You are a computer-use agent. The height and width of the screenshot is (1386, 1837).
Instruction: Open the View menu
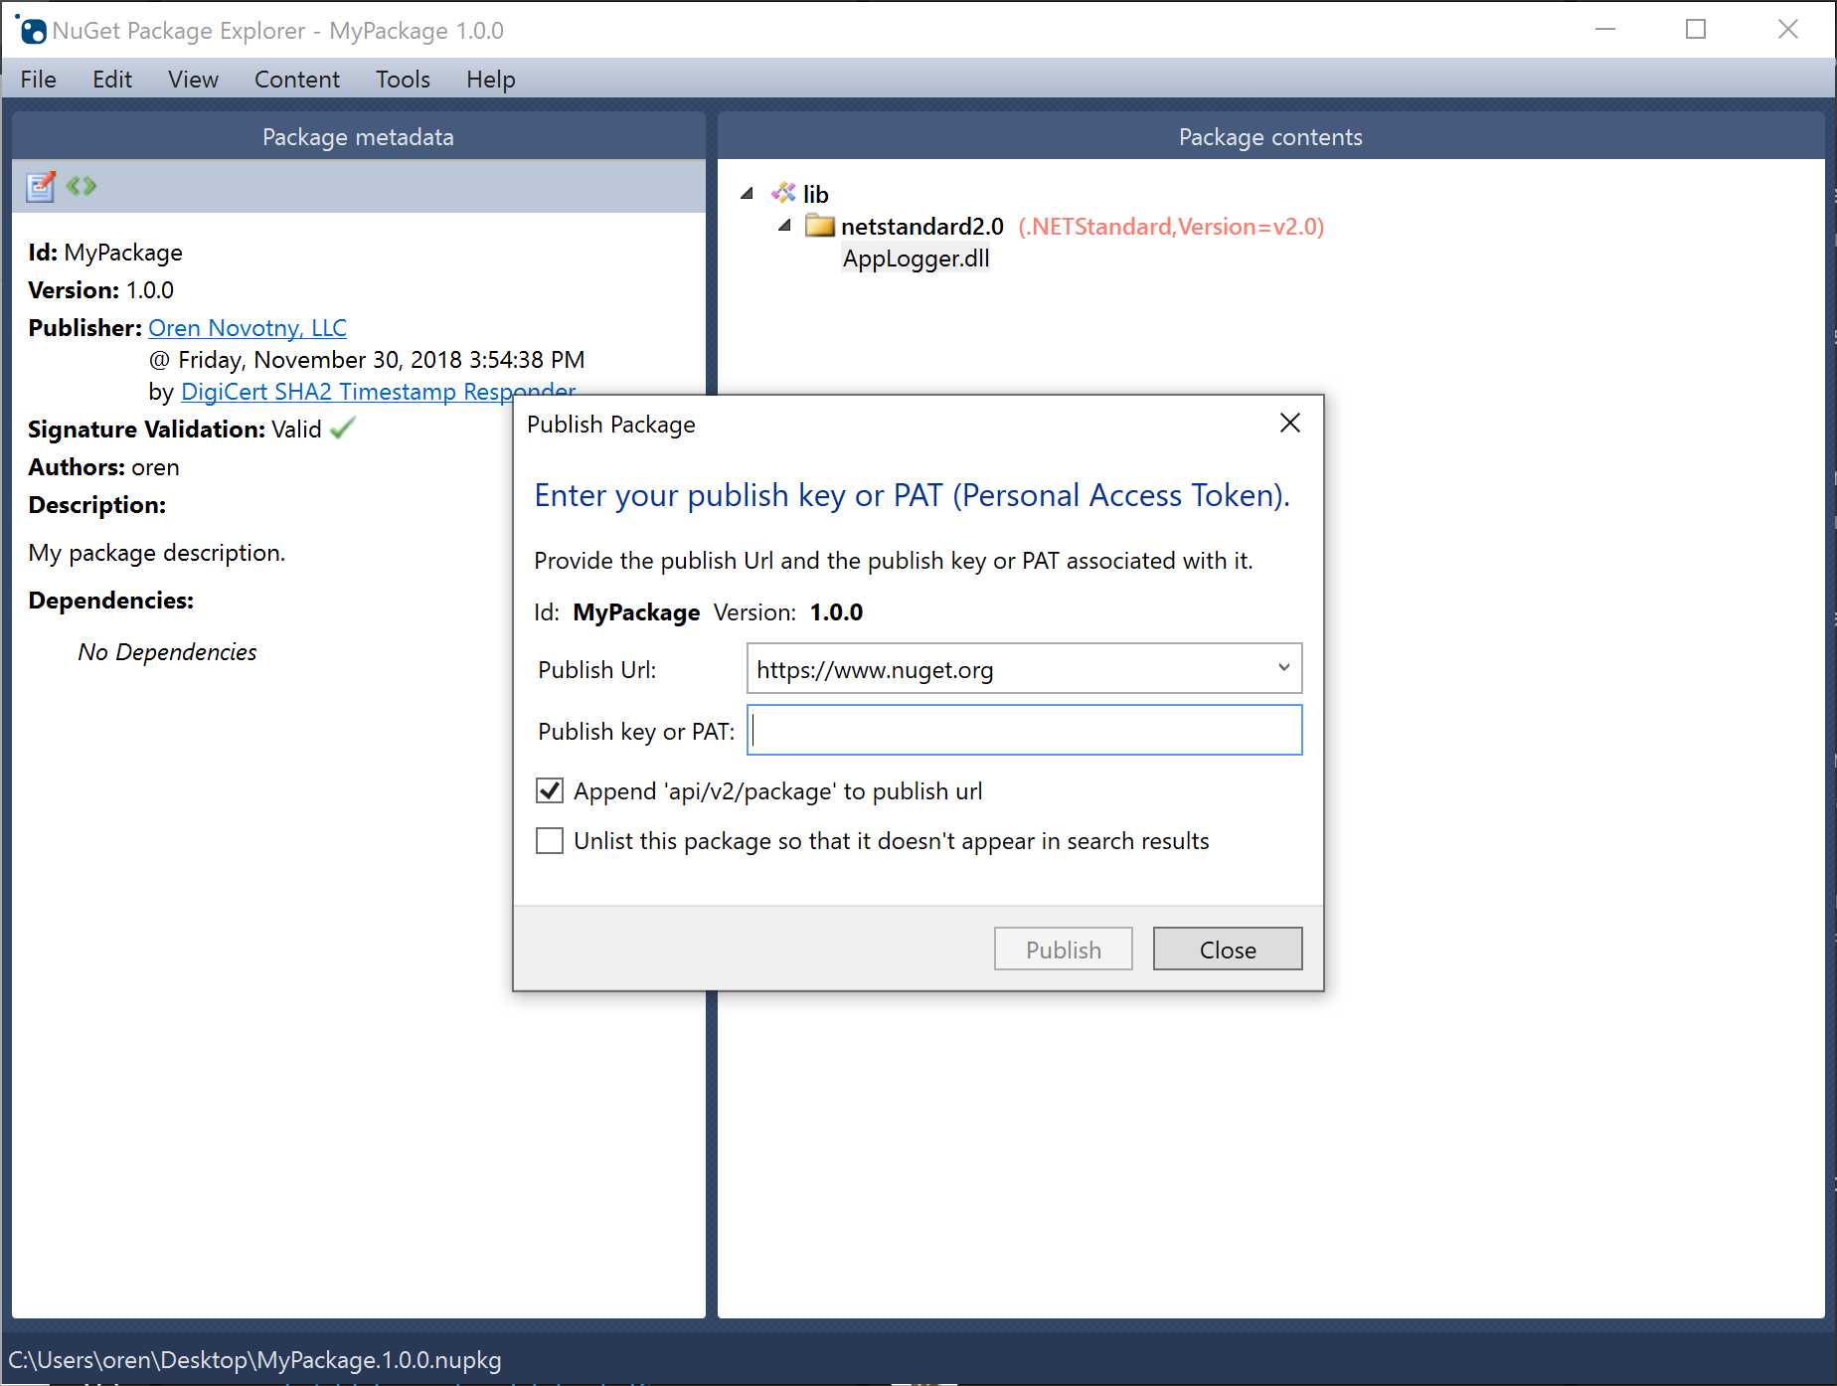click(x=193, y=80)
